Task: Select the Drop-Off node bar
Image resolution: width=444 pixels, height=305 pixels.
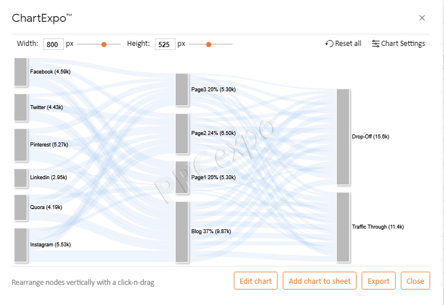Action: (343, 137)
